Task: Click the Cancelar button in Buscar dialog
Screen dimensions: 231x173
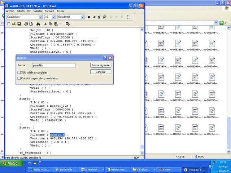Action: (101, 72)
